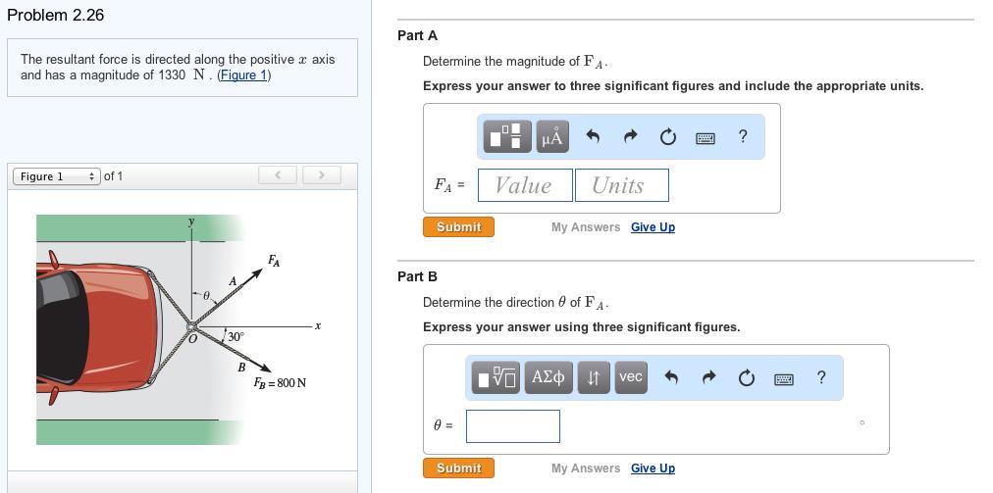993x493 pixels.
Task: Click the Units input field for FA
Action: tap(622, 185)
